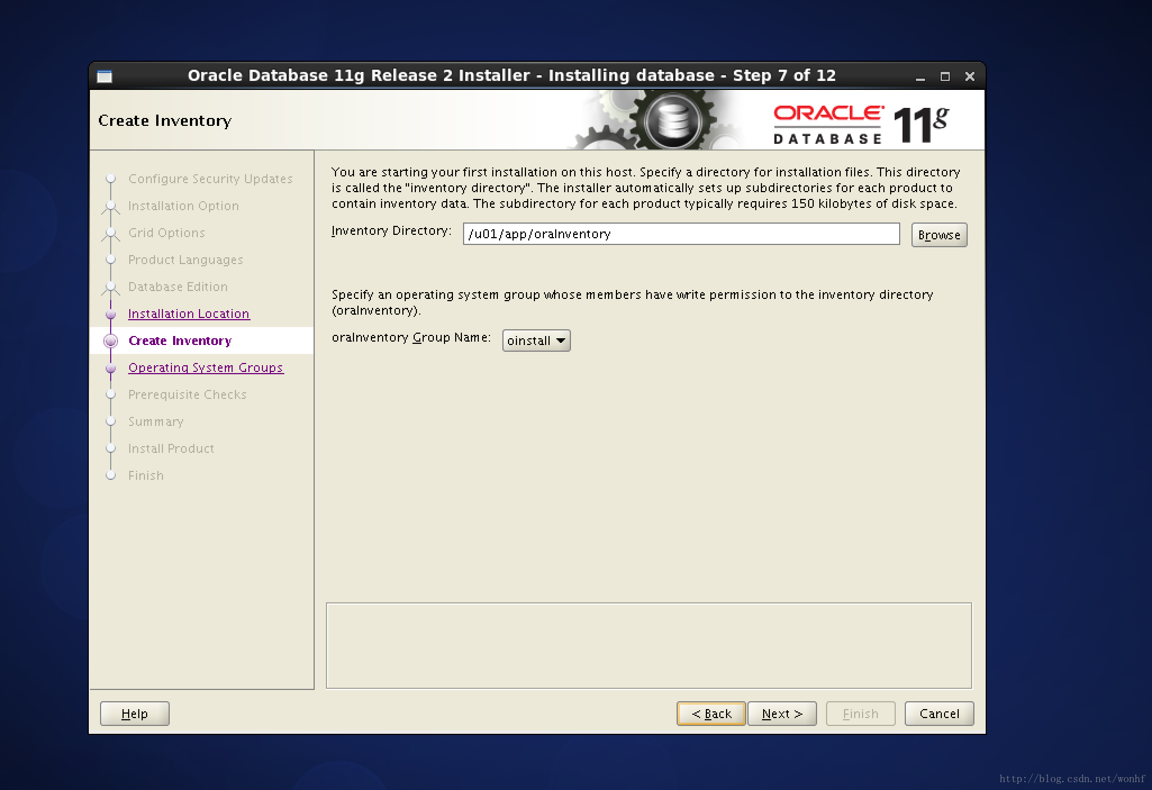Screen dimensions: 1152x790
Task: Click the Grid Options step
Action: 166,233
